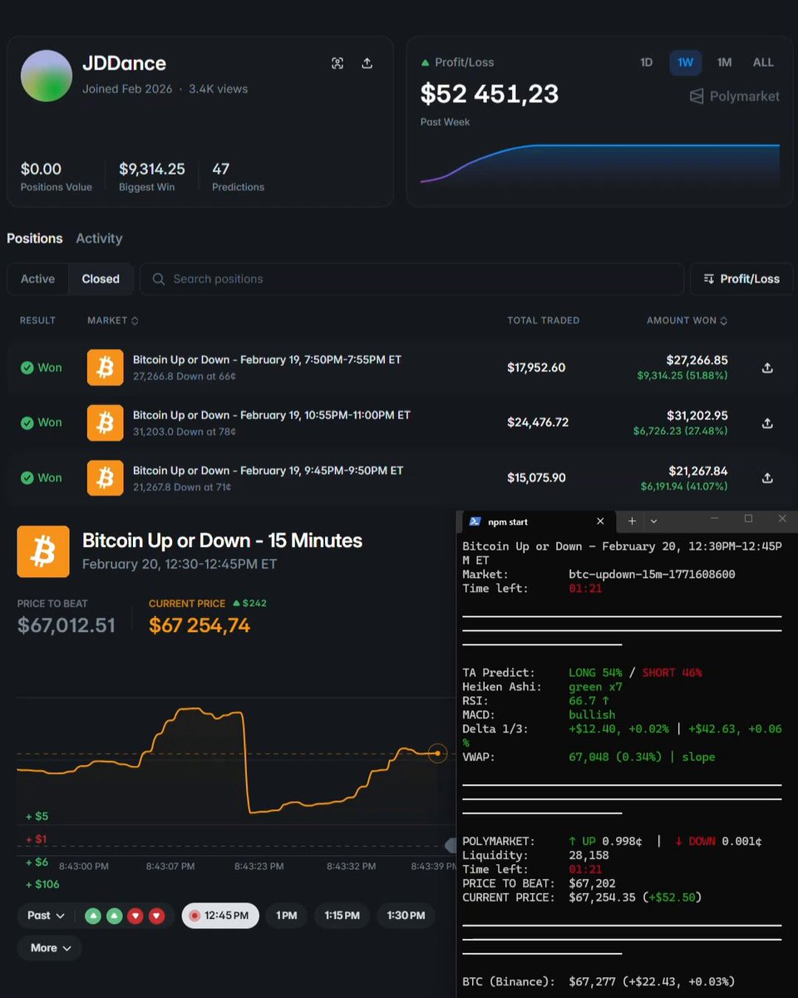Open the terminal tab dropdown chevron
Image resolution: width=798 pixels, height=998 pixels.
tap(653, 521)
